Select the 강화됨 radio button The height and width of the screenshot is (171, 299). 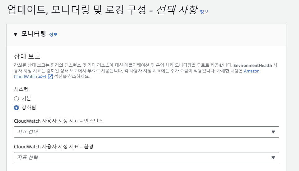16,108
